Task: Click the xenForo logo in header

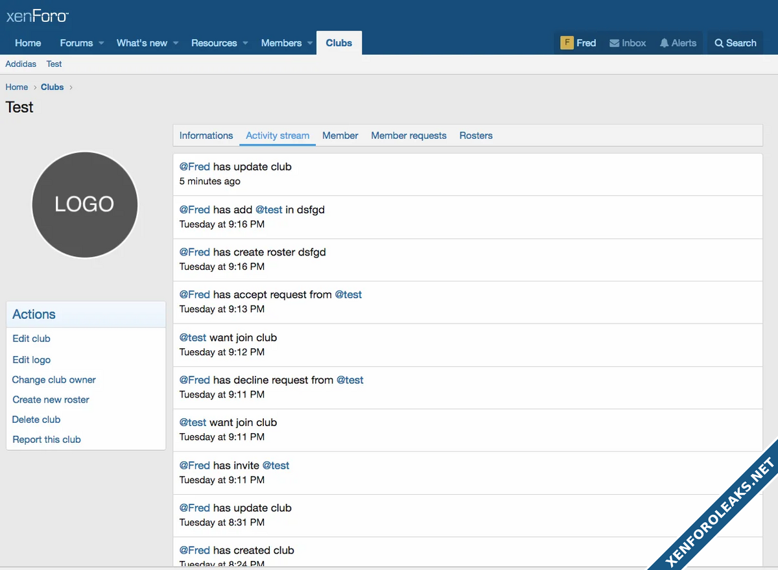Action: (x=37, y=17)
